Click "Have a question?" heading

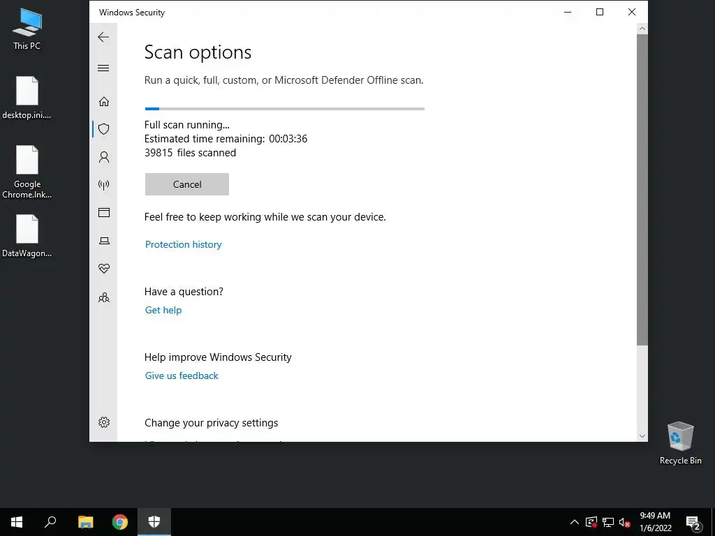point(184,292)
